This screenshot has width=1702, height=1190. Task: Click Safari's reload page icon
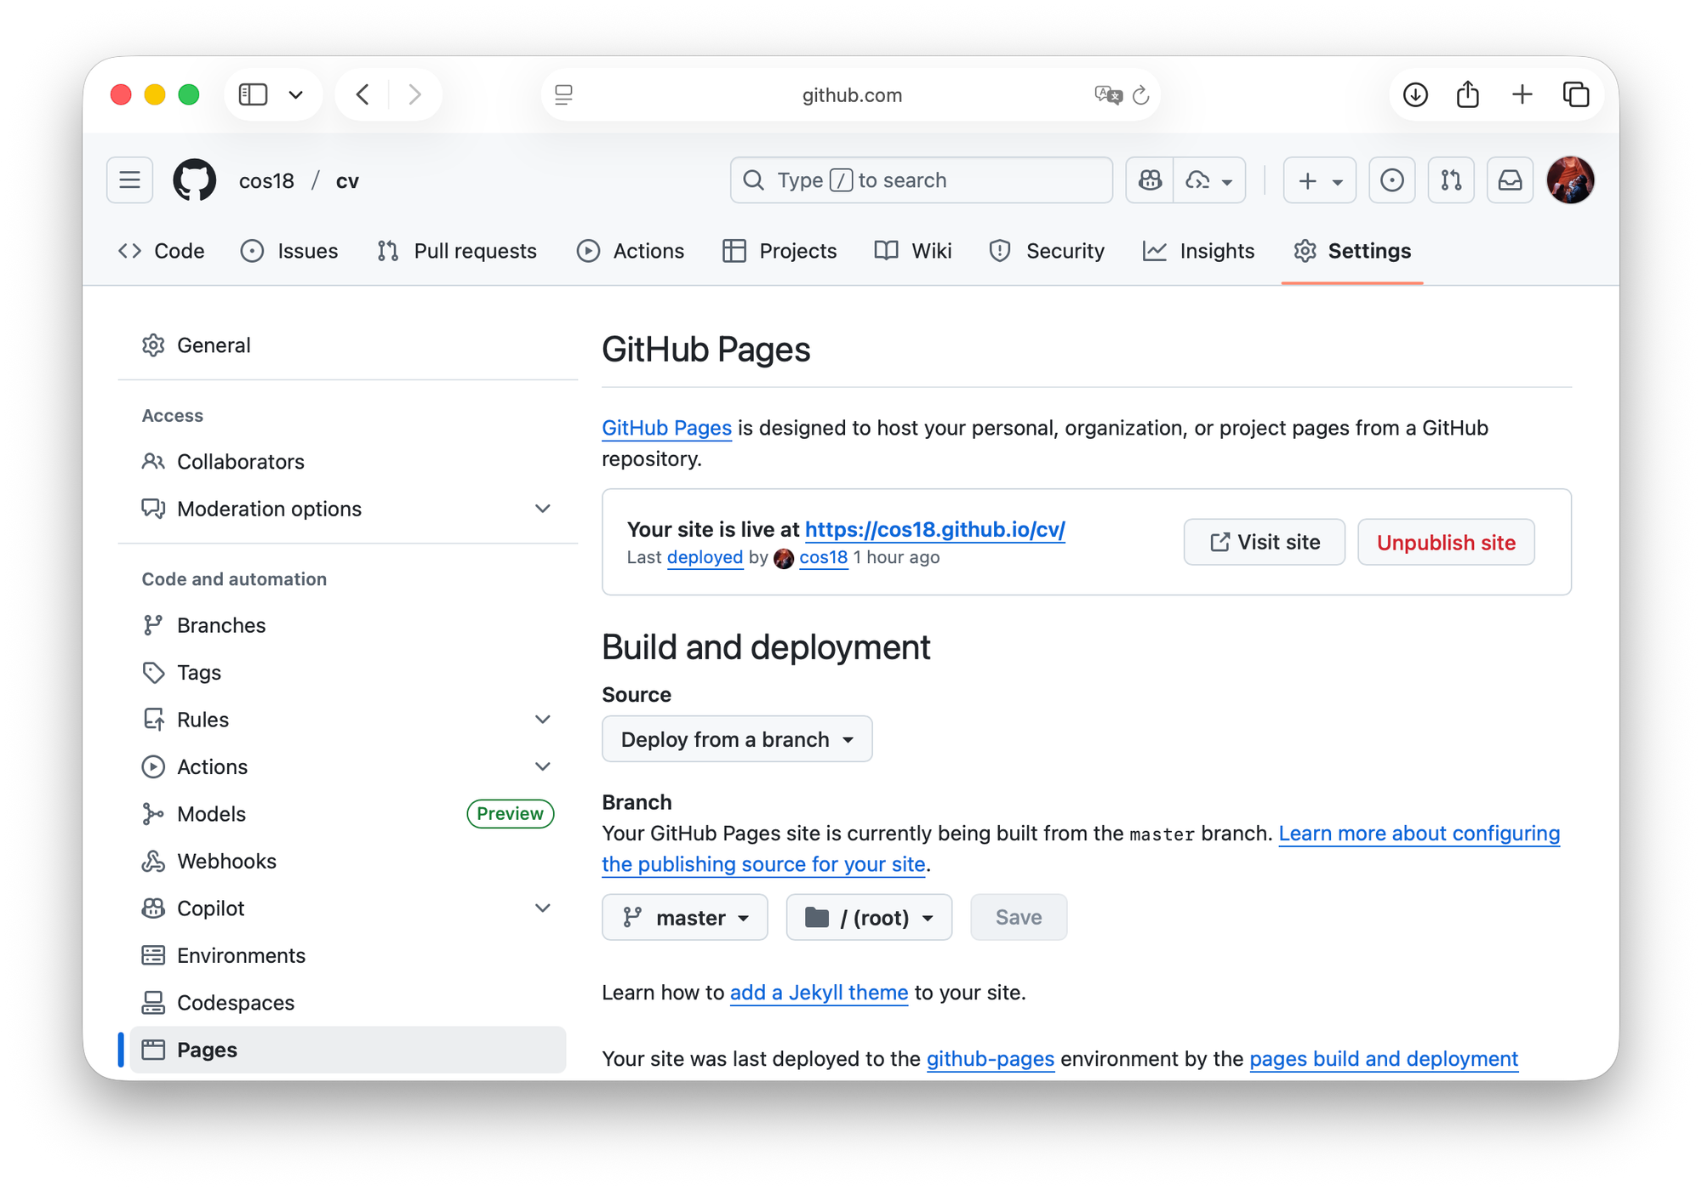coord(1141,95)
